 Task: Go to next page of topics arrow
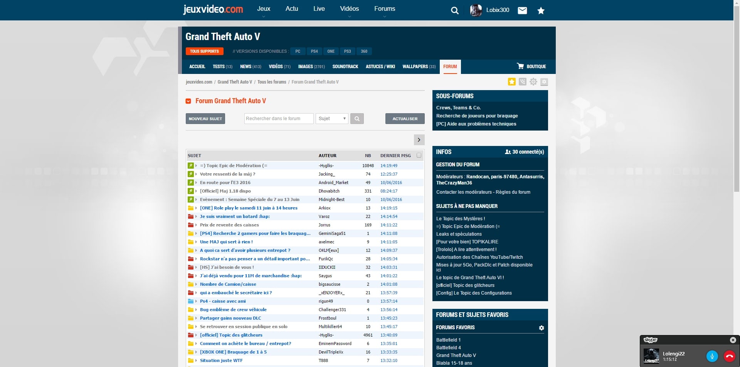pyautogui.click(x=419, y=140)
